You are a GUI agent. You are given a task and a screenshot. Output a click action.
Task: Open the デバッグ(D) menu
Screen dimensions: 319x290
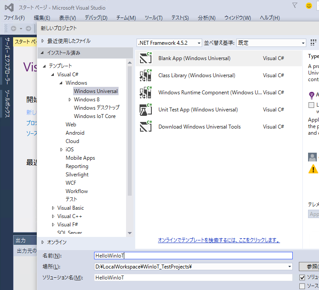(96, 18)
